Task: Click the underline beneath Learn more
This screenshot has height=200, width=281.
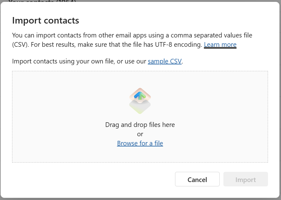Action: pos(220,48)
